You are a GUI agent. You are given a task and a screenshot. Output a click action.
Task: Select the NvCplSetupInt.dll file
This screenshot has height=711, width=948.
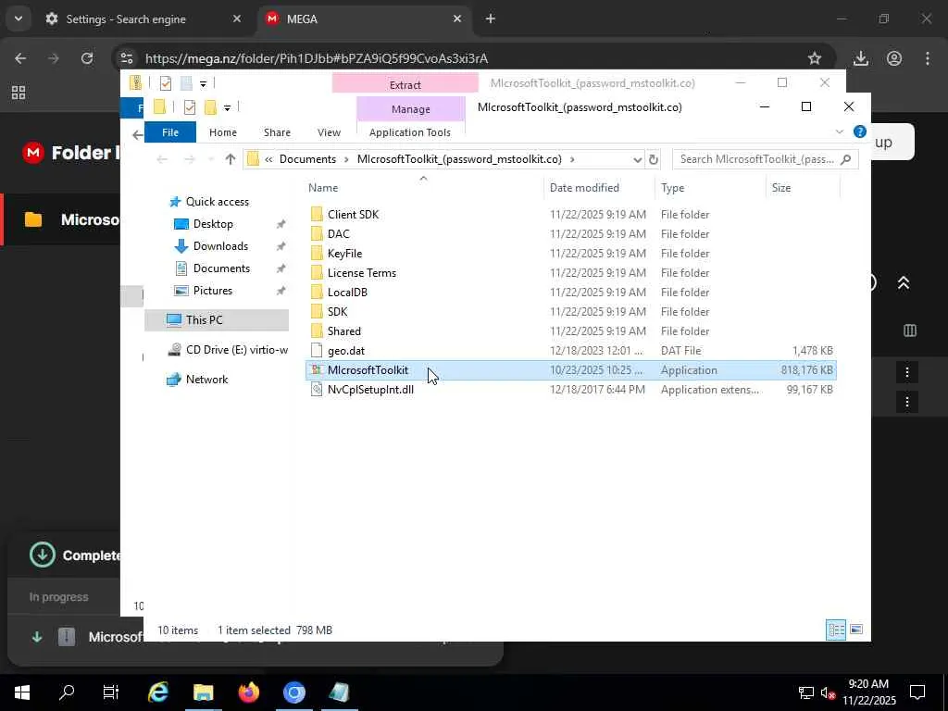(370, 390)
